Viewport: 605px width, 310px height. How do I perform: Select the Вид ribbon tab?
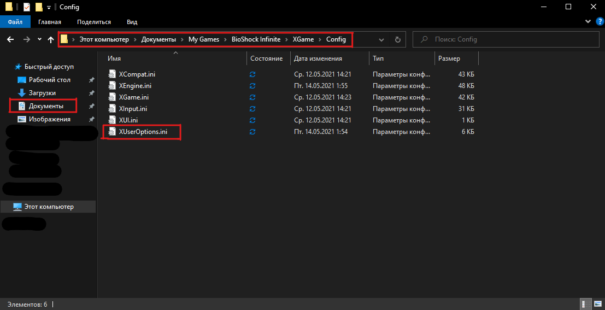point(132,22)
